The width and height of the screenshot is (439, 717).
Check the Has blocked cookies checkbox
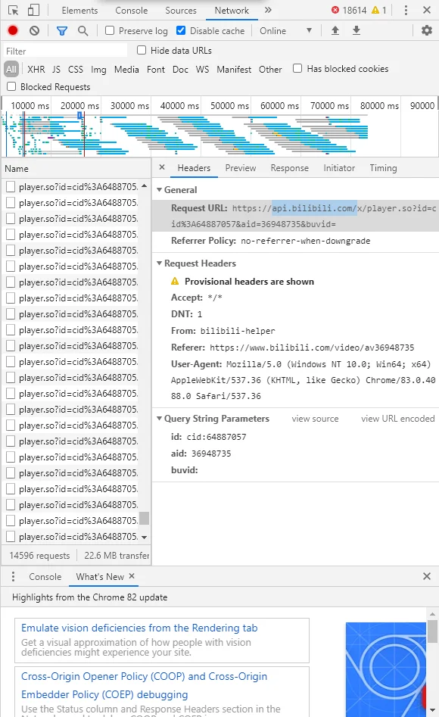pyautogui.click(x=297, y=68)
